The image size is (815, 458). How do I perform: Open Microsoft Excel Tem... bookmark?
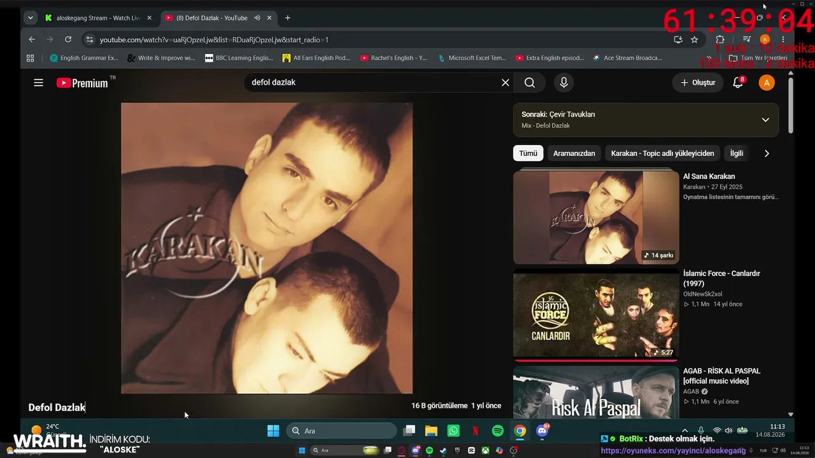click(x=472, y=58)
